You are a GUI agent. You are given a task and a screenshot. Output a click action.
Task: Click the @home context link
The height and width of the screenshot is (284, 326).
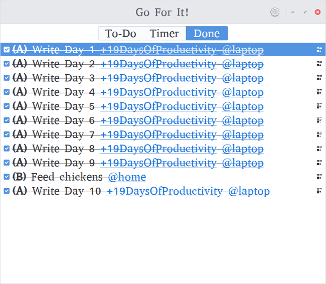point(127,177)
